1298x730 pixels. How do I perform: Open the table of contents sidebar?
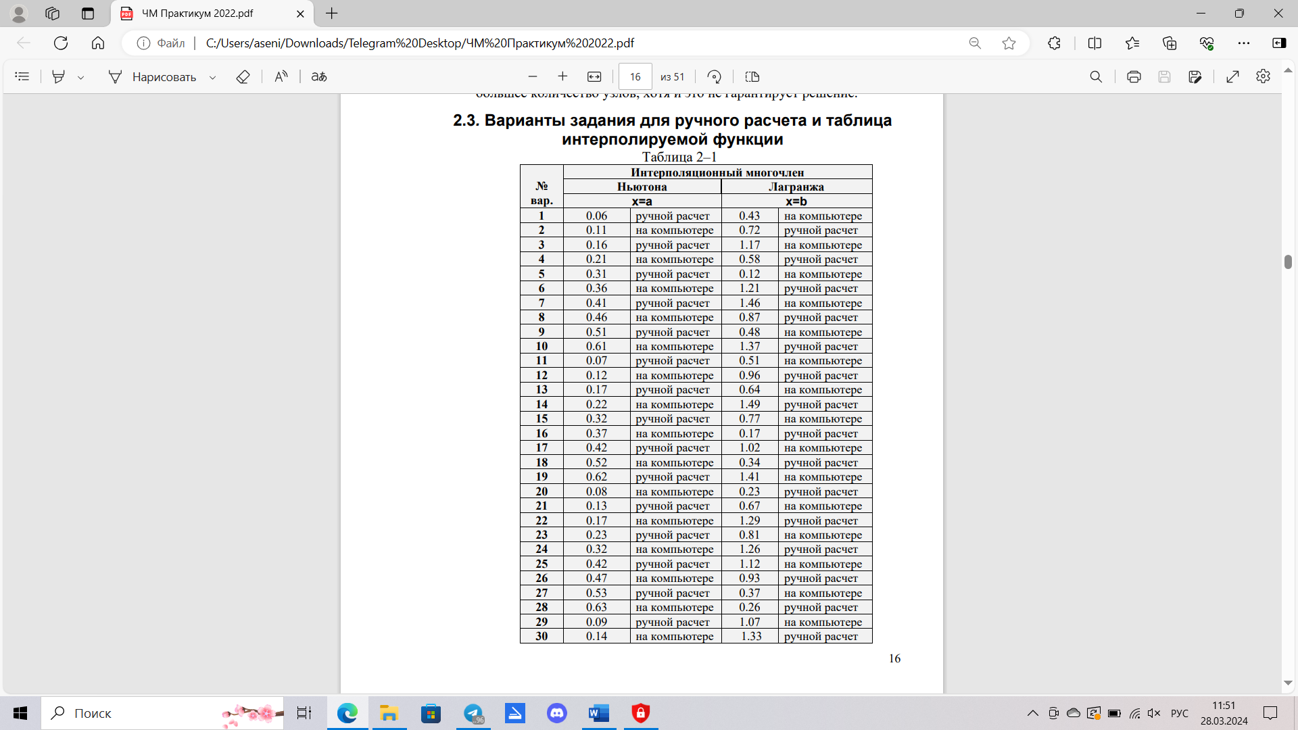pyautogui.click(x=22, y=76)
